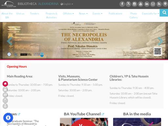
Task: Open the RSS feed icon
Action: (159, 4)
